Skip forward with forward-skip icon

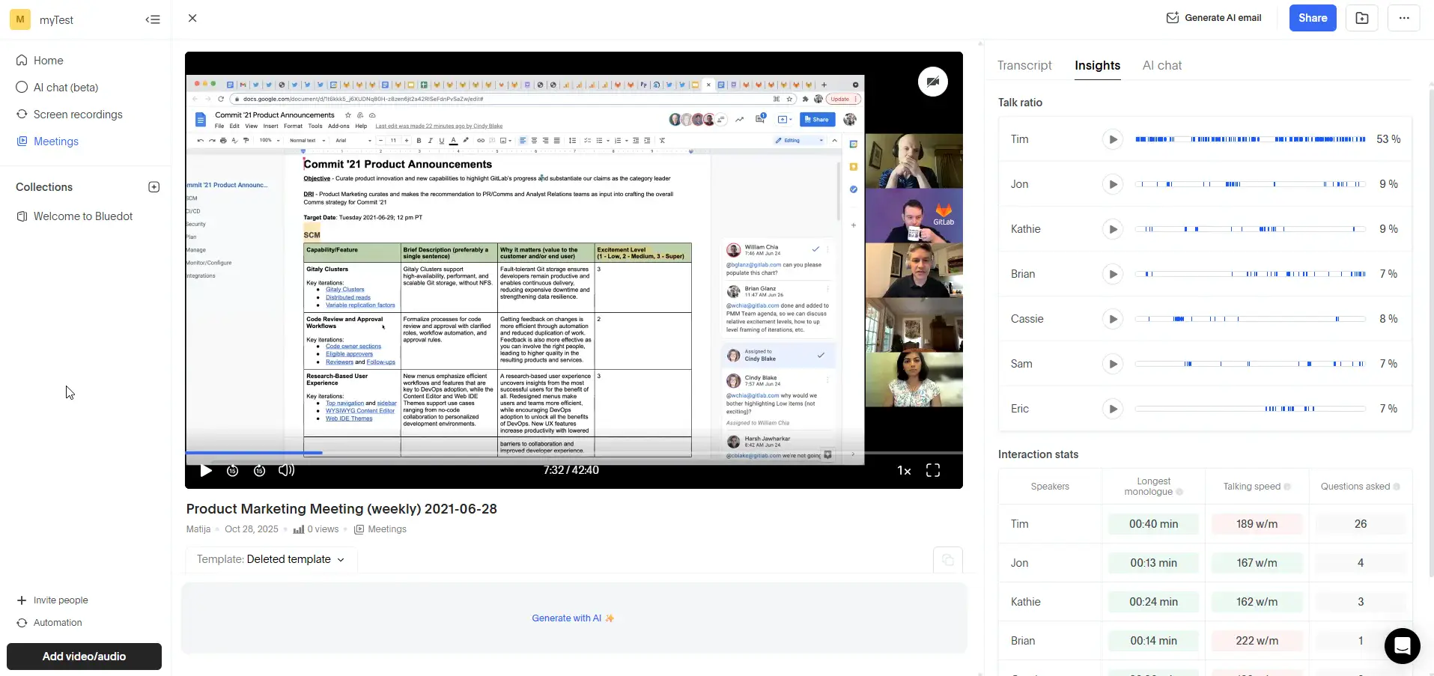click(x=260, y=471)
